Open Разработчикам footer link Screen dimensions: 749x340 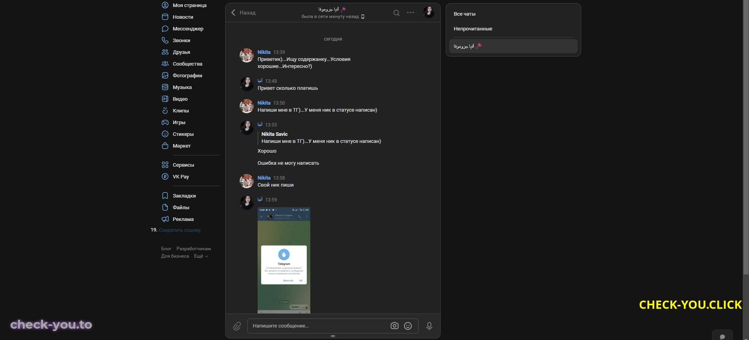[x=194, y=249]
